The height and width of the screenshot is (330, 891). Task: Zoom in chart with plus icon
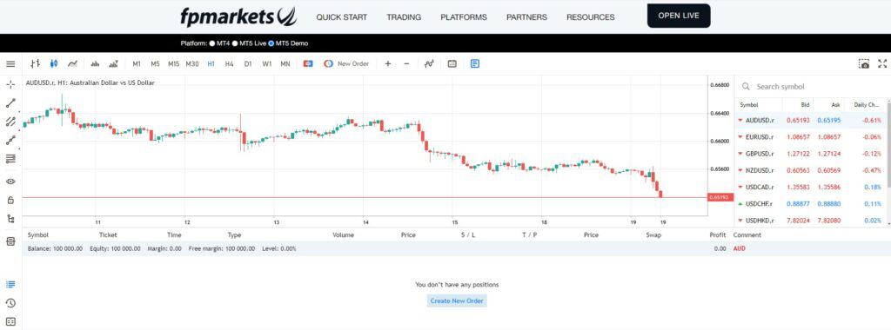pos(387,64)
